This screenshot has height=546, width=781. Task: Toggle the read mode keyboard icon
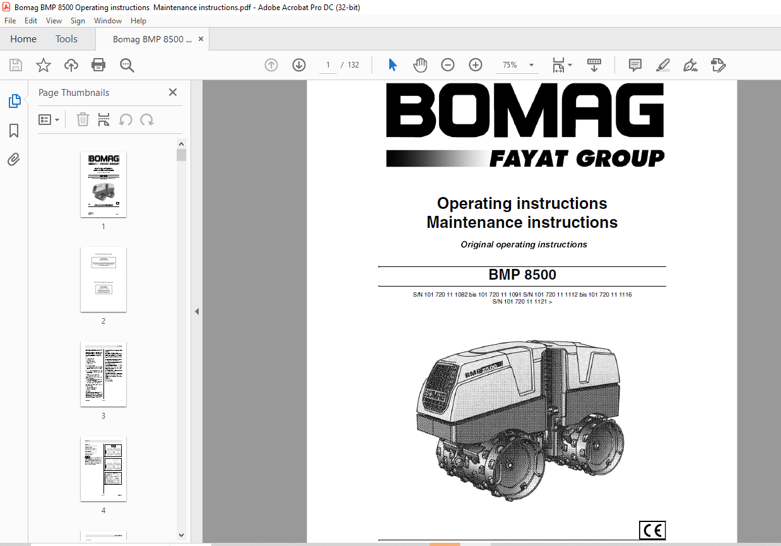pyautogui.click(x=594, y=65)
